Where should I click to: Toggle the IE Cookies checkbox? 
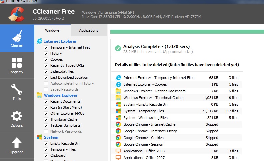[46, 59]
